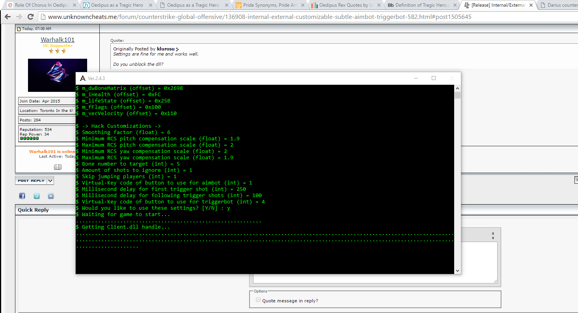Close the Pride Synonyms tab
Screen dimensions: 578x313
[302, 5]
